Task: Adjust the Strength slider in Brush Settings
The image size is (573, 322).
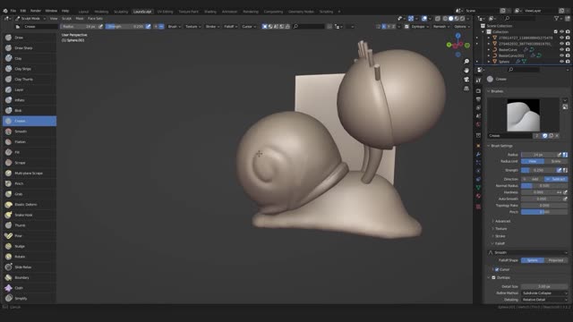Action: coord(538,171)
